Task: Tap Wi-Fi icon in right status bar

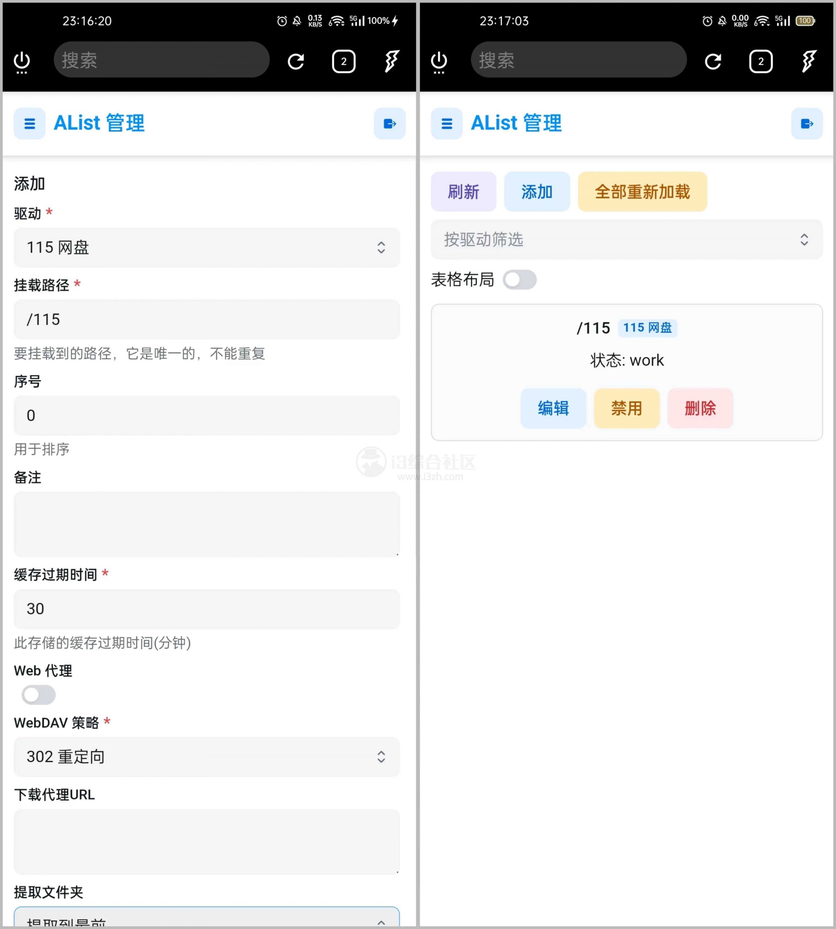Action: pyautogui.click(x=762, y=21)
